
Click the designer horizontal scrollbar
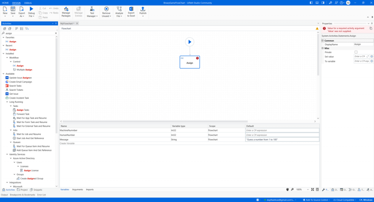pyautogui.click(x=155, y=121)
